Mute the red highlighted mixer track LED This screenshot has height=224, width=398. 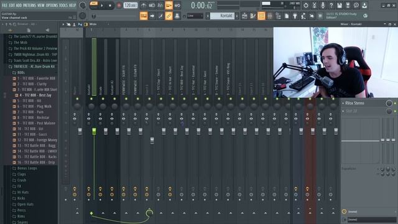click(x=310, y=99)
